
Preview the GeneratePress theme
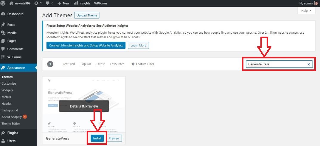coord(114,138)
